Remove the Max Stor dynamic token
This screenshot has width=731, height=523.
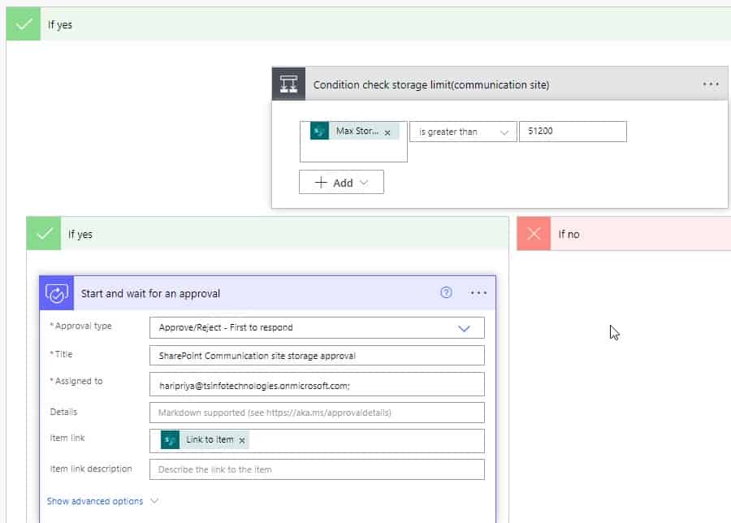pyautogui.click(x=387, y=132)
